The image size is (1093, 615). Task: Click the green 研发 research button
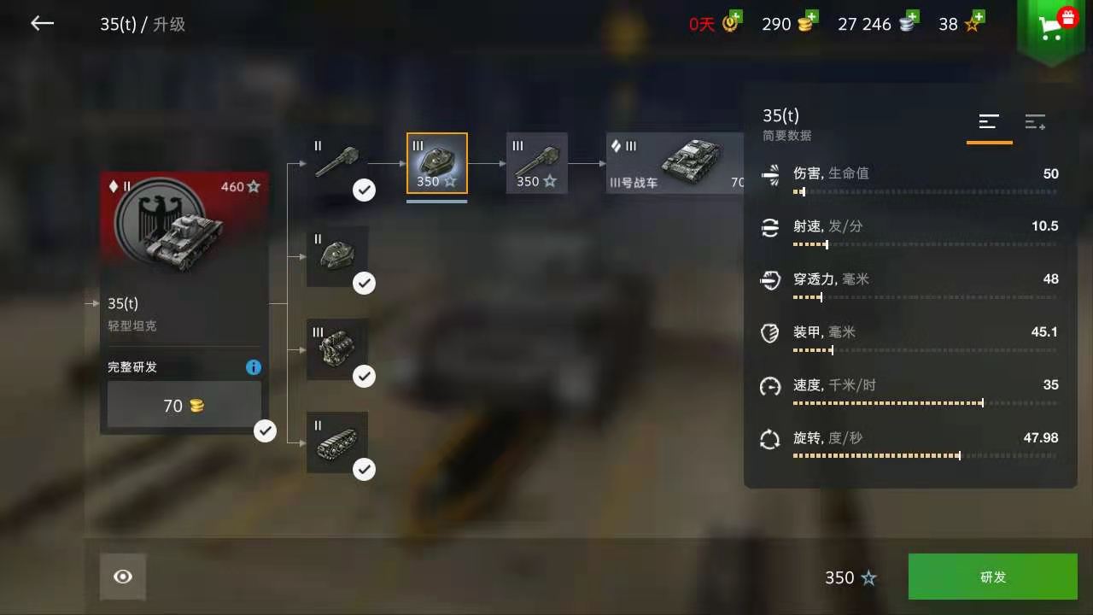coord(993,577)
